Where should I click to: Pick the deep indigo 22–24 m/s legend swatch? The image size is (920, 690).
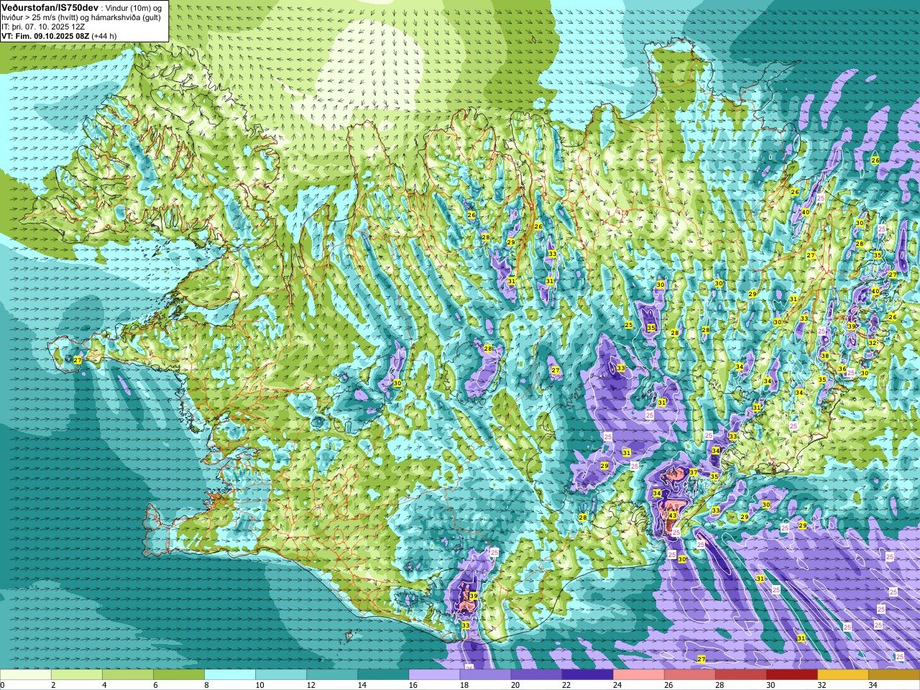pos(587,674)
